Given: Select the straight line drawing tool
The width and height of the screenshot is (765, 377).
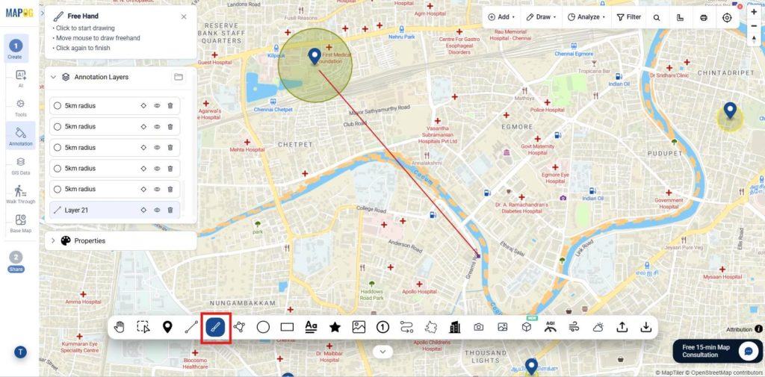Looking at the screenshot, I should tap(191, 327).
